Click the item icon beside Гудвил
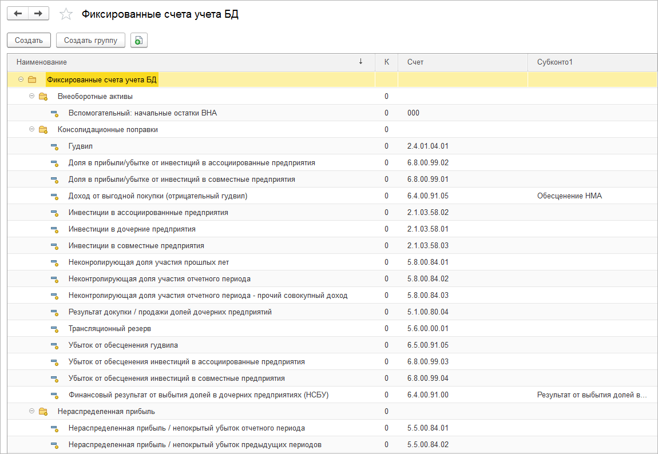The height and width of the screenshot is (454, 658). tap(54, 146)
